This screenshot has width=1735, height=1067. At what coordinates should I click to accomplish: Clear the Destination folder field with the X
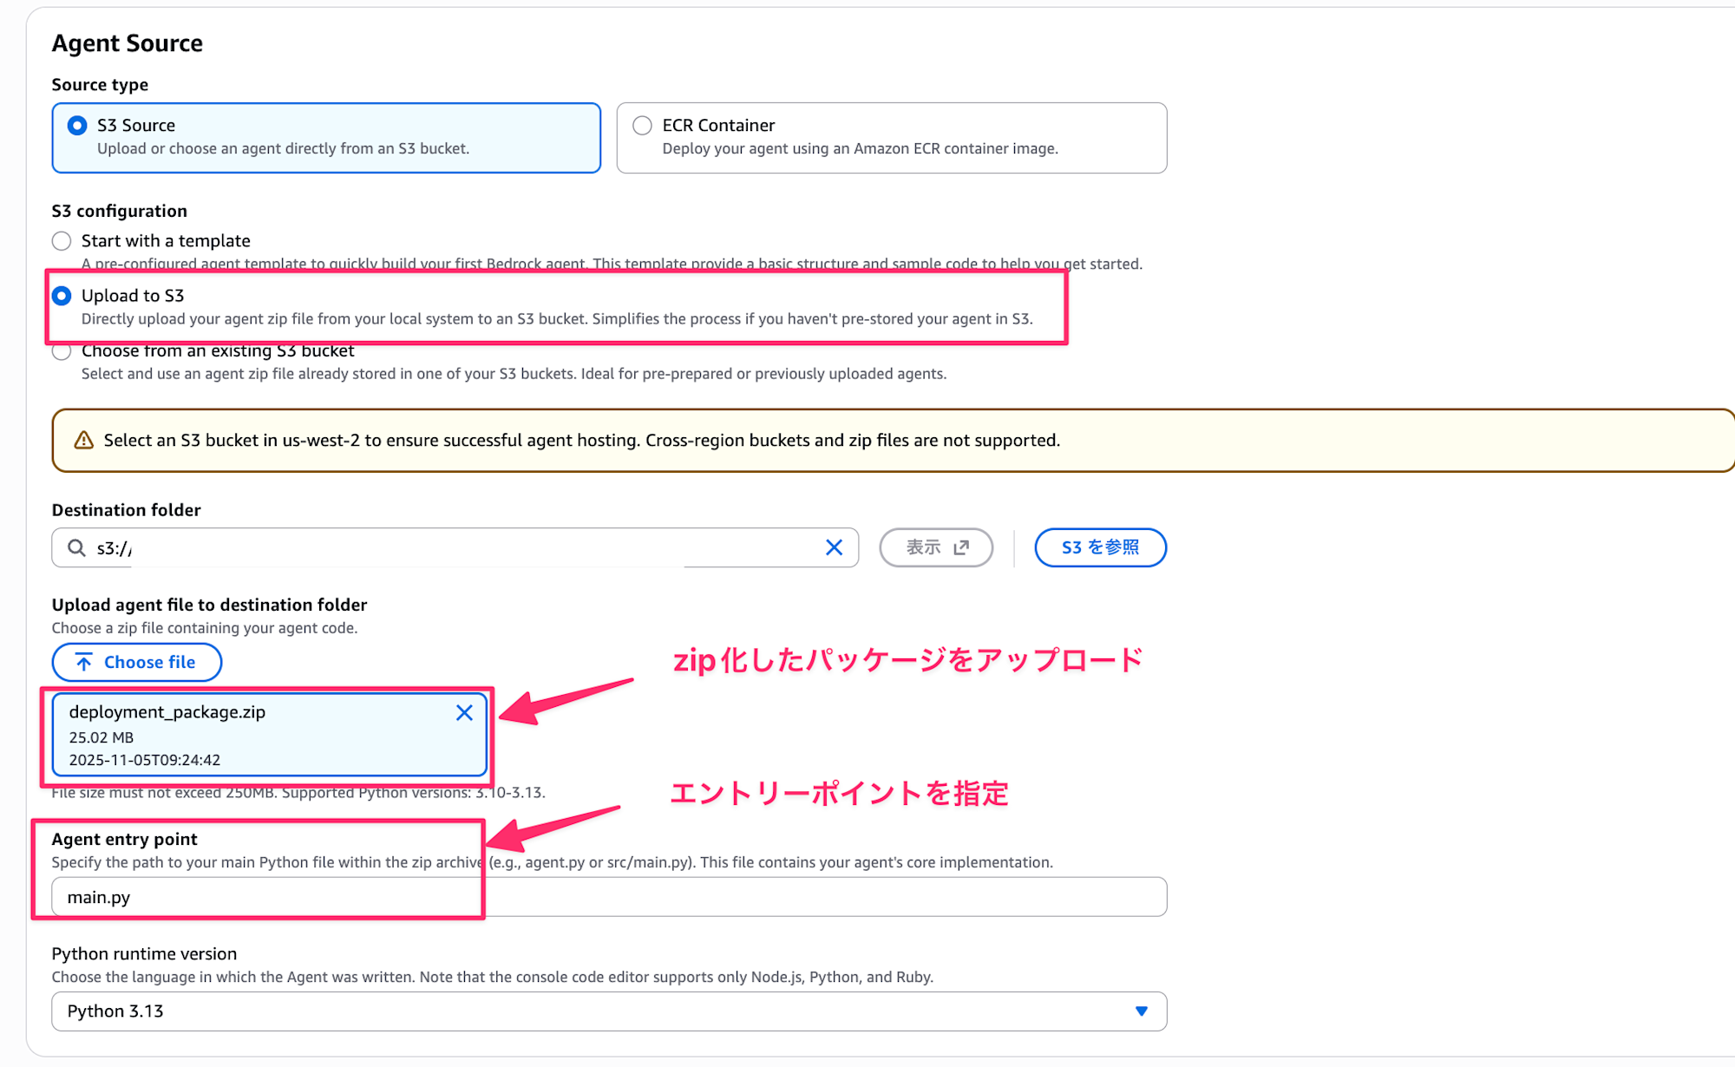pos(834,547)
